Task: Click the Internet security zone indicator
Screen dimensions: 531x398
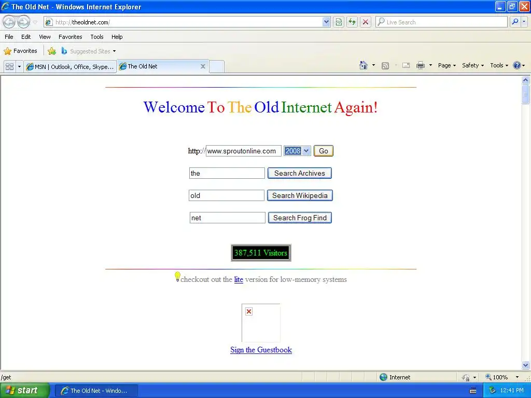Action: point(395,377)
